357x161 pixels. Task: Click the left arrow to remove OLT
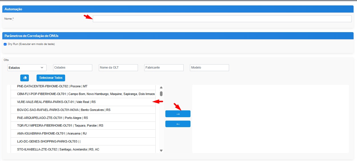click(x=178, y=124)
